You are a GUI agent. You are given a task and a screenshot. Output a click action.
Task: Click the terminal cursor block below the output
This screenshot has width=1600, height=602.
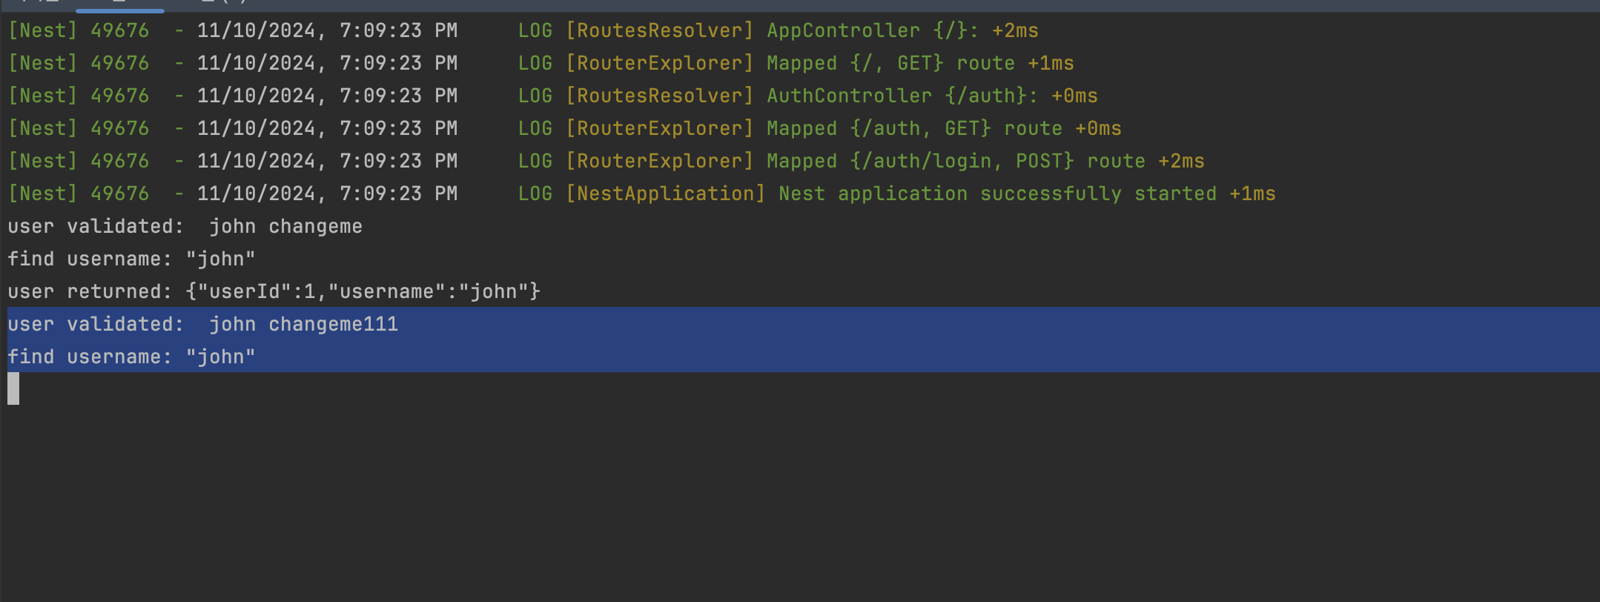coord(13,388)
